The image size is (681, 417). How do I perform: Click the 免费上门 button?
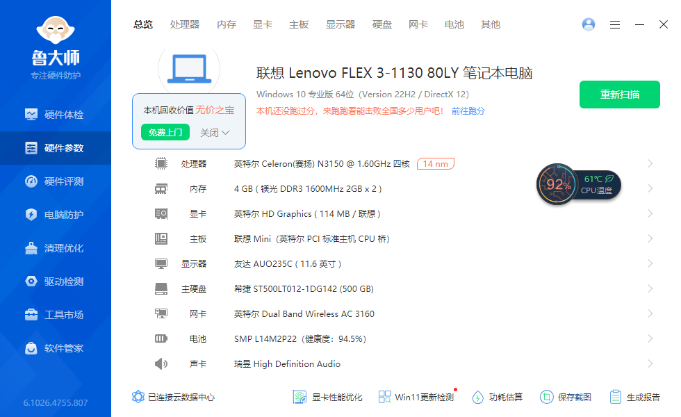165,133
